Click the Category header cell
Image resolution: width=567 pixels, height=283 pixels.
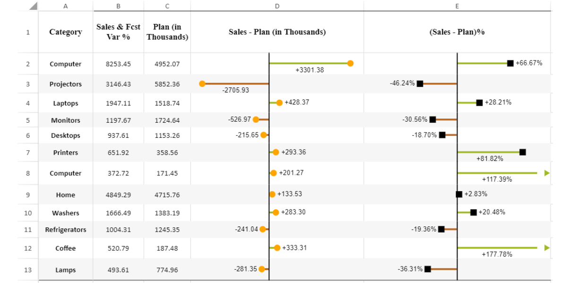[65, 32]
